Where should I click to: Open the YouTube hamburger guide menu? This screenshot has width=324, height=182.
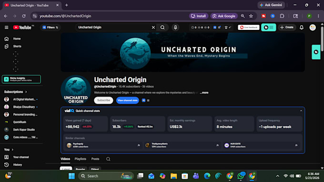point(6,28)
